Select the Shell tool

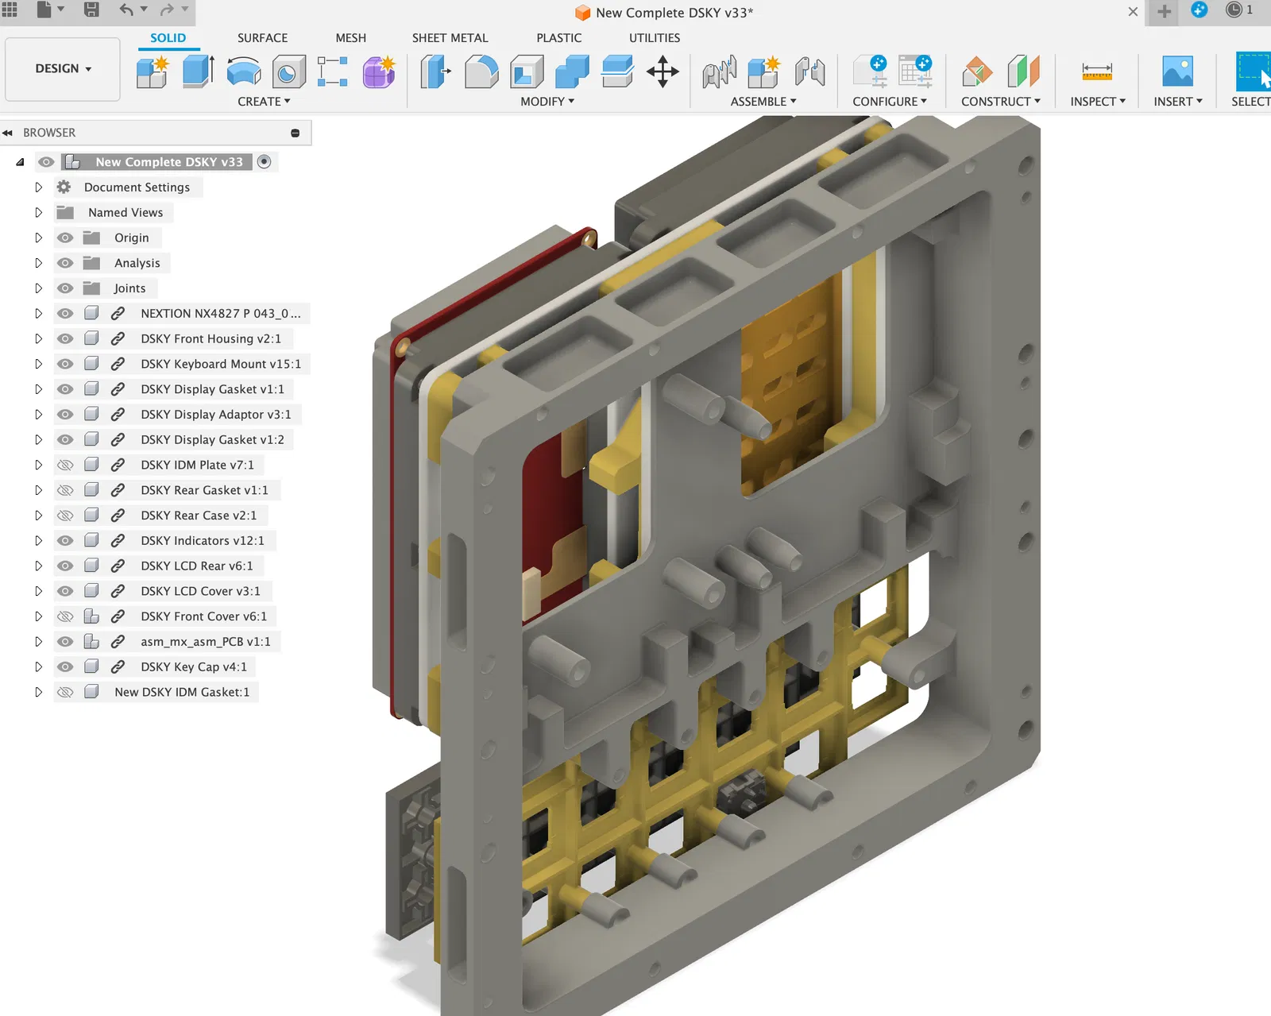[527, 71]
